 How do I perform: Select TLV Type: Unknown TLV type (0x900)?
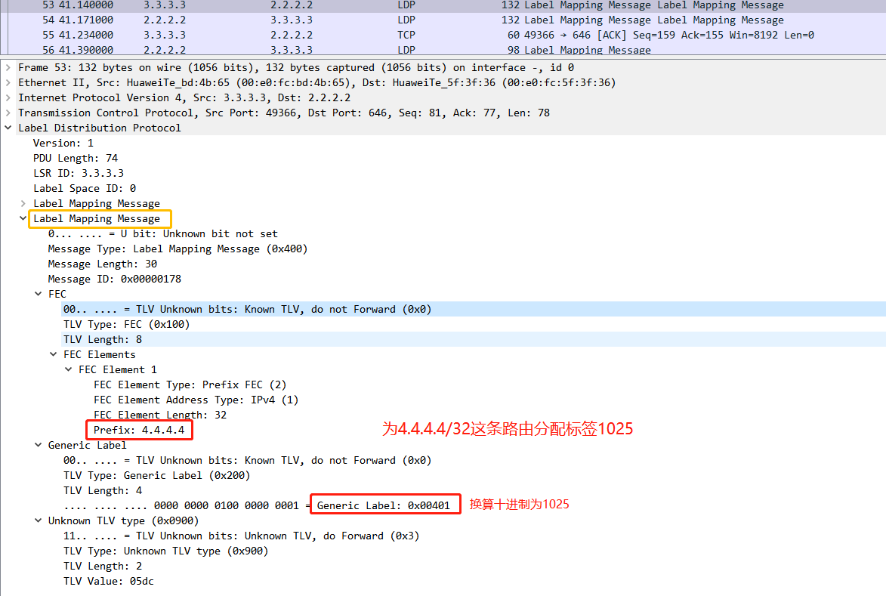[165, 551]
